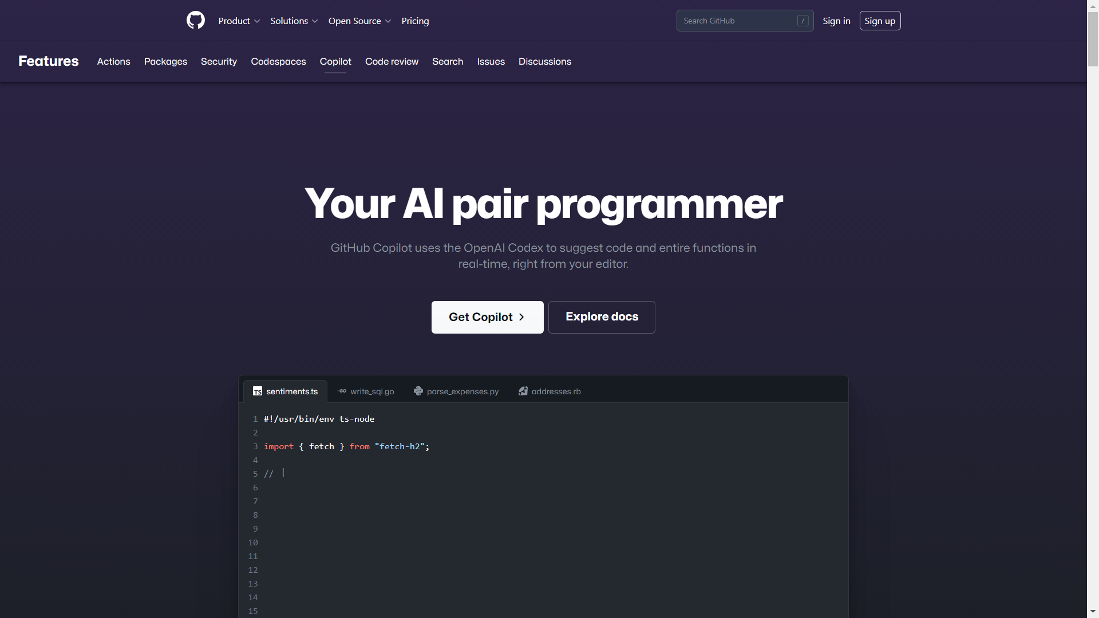Click the slash shortcut icon in search box
This screenshot has width=1099, height=618.
(803, 21)
